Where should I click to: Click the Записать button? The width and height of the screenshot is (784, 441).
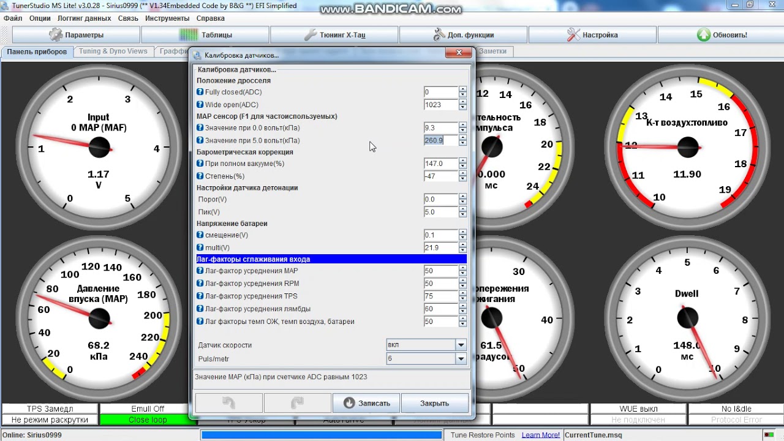[x=366, y=403]
